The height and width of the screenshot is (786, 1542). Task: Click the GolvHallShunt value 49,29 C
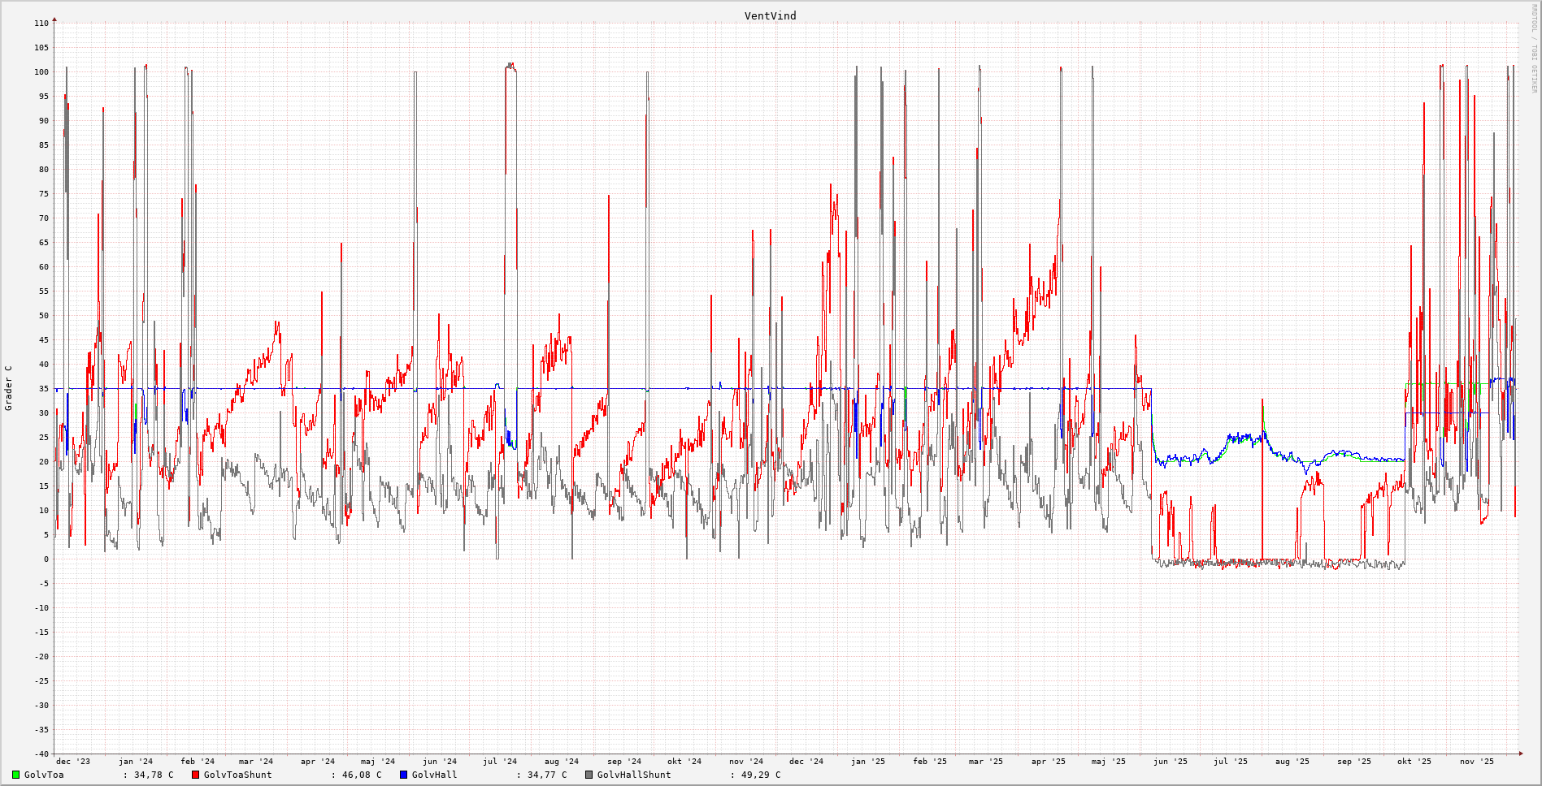pyautogui.click(x=760, y=775)
